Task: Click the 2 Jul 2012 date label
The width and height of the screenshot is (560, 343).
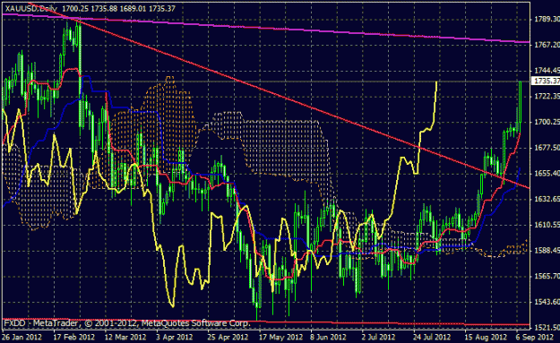Action: pyautogui.click(x=378, y=337)
